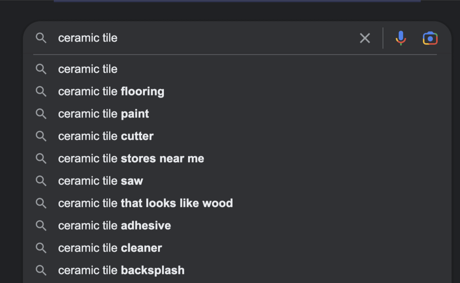Click magnifier icon beside flooring suggestion
The height and width of the screenshot is (283, 460).
(41, 91)
